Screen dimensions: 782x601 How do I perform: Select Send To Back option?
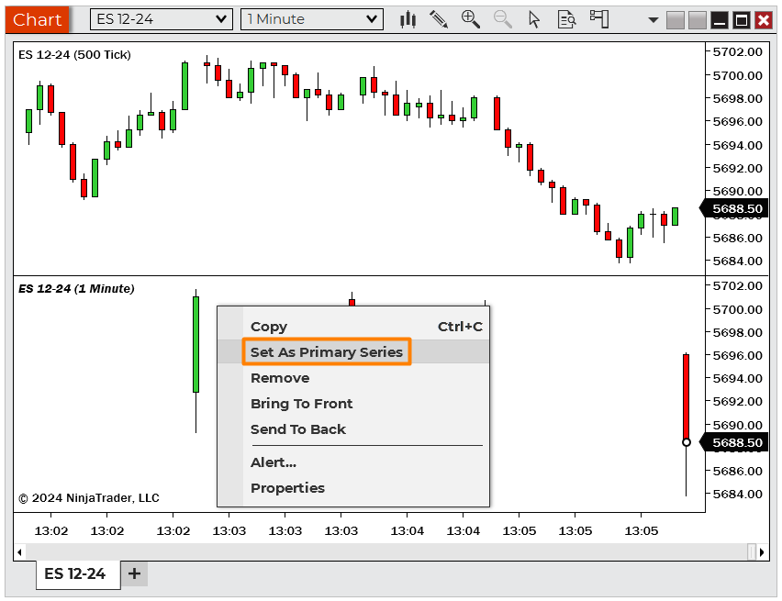coord(353,429)
